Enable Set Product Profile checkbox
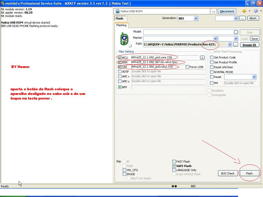Screen dimensions: 263x197 212,62
